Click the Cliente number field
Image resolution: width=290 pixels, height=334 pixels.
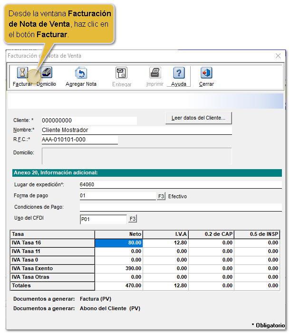point(89,121)
